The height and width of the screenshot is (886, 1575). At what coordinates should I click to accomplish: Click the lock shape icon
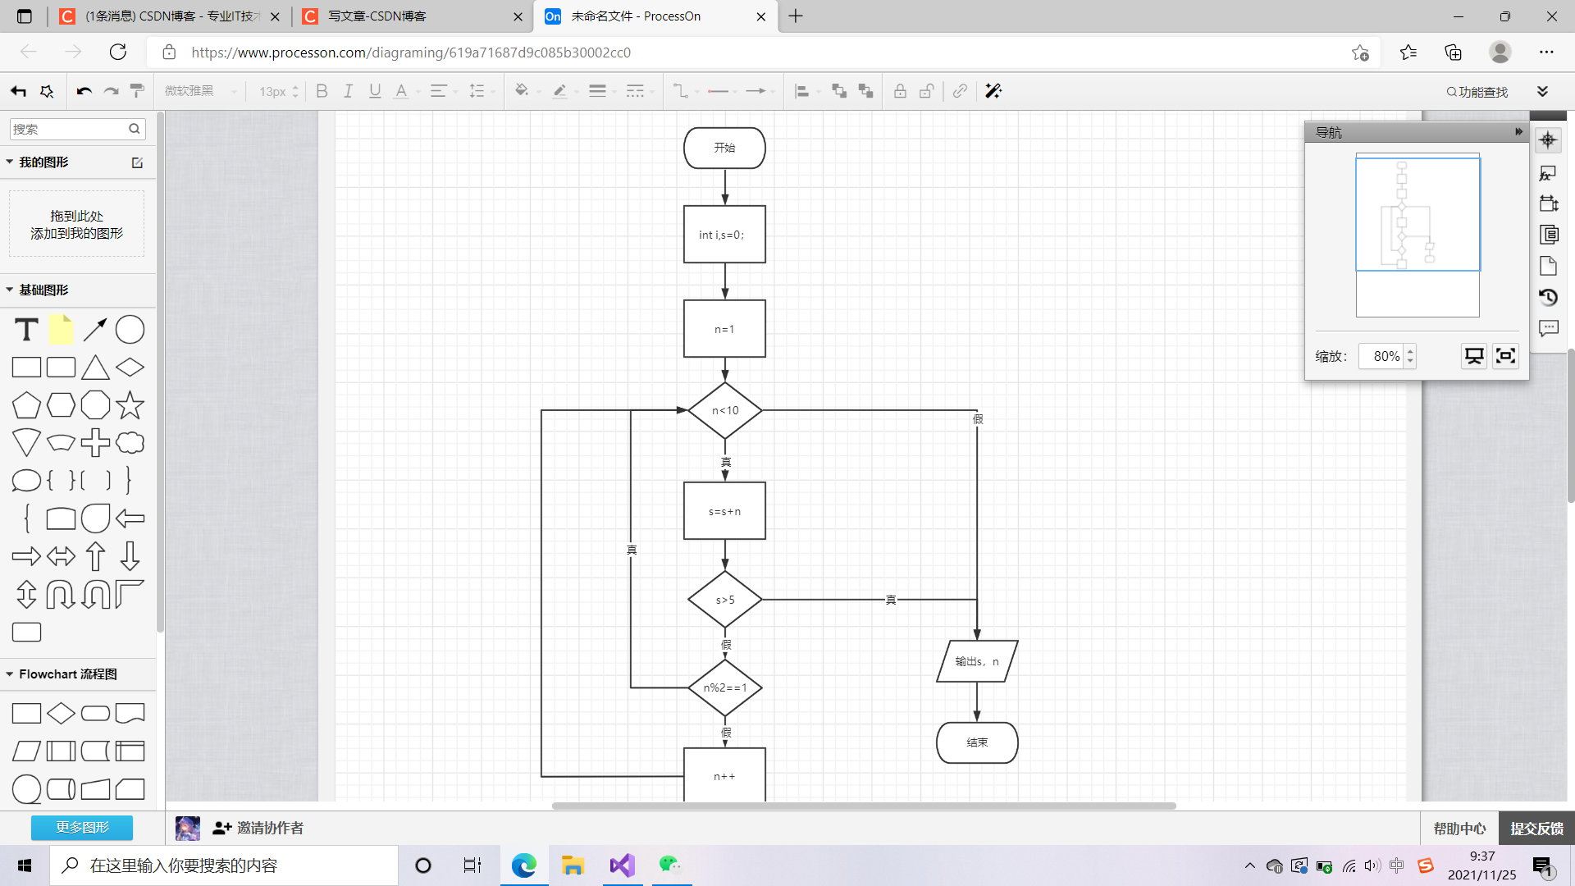click(900, 91)
